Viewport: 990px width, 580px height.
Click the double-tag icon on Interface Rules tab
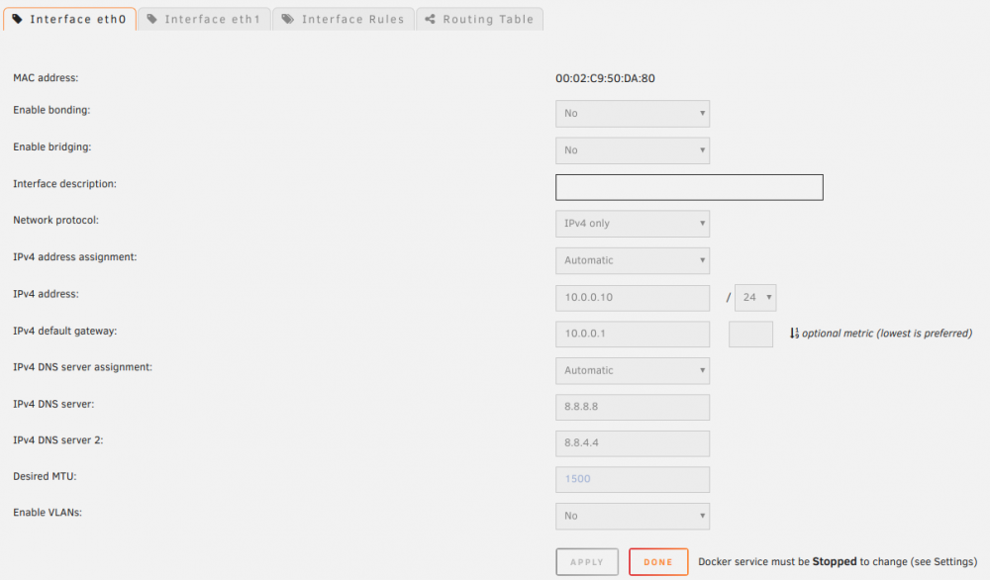pos(288,19)
